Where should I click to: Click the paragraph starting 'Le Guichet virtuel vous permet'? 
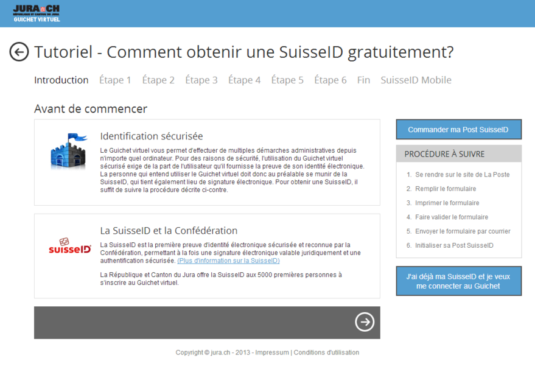pos(233,170)
